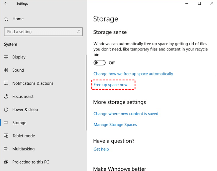
Task: Click the Get help link
Action: [101, 149]
